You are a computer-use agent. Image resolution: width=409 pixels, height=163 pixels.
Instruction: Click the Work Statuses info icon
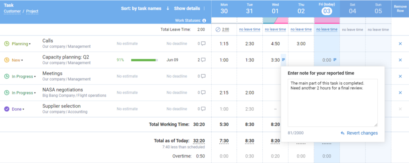(204, 21)
